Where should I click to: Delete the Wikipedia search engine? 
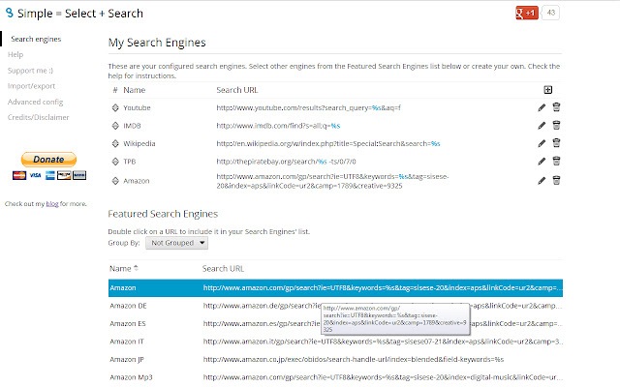[557, 143]
